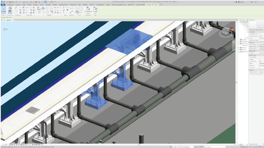Open the Collaborate ribbon tab
Image resolution: width=264 pixels, height=148 pixels.
coord(73,5)
